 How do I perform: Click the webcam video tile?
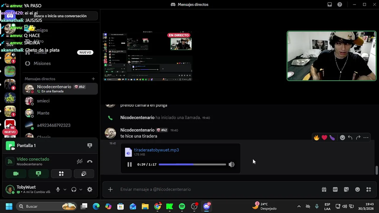(x=332, y=56)
